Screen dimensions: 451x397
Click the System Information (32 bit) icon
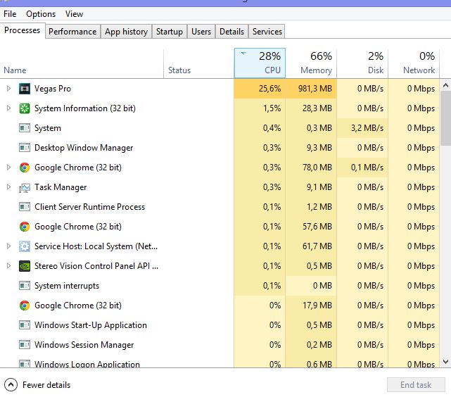tap(25, 108)
